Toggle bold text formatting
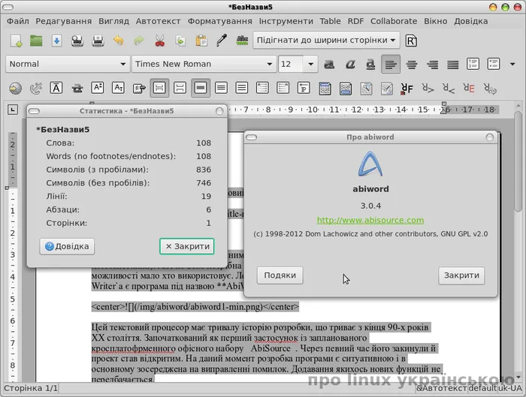 click(329, 64)
